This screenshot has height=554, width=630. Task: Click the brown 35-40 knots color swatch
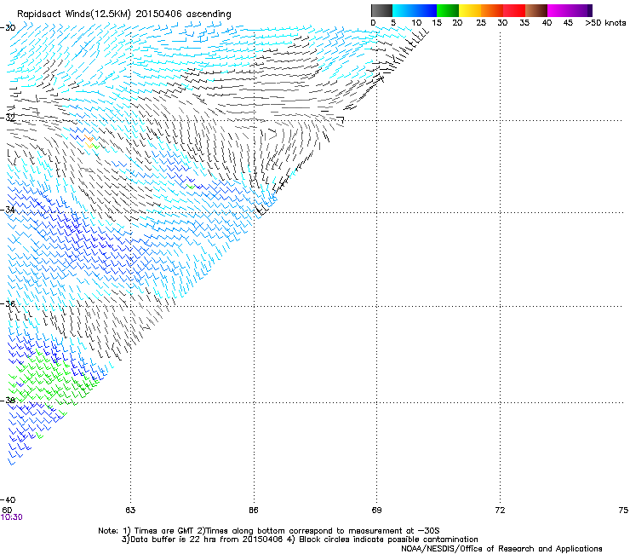coord(536,10)
